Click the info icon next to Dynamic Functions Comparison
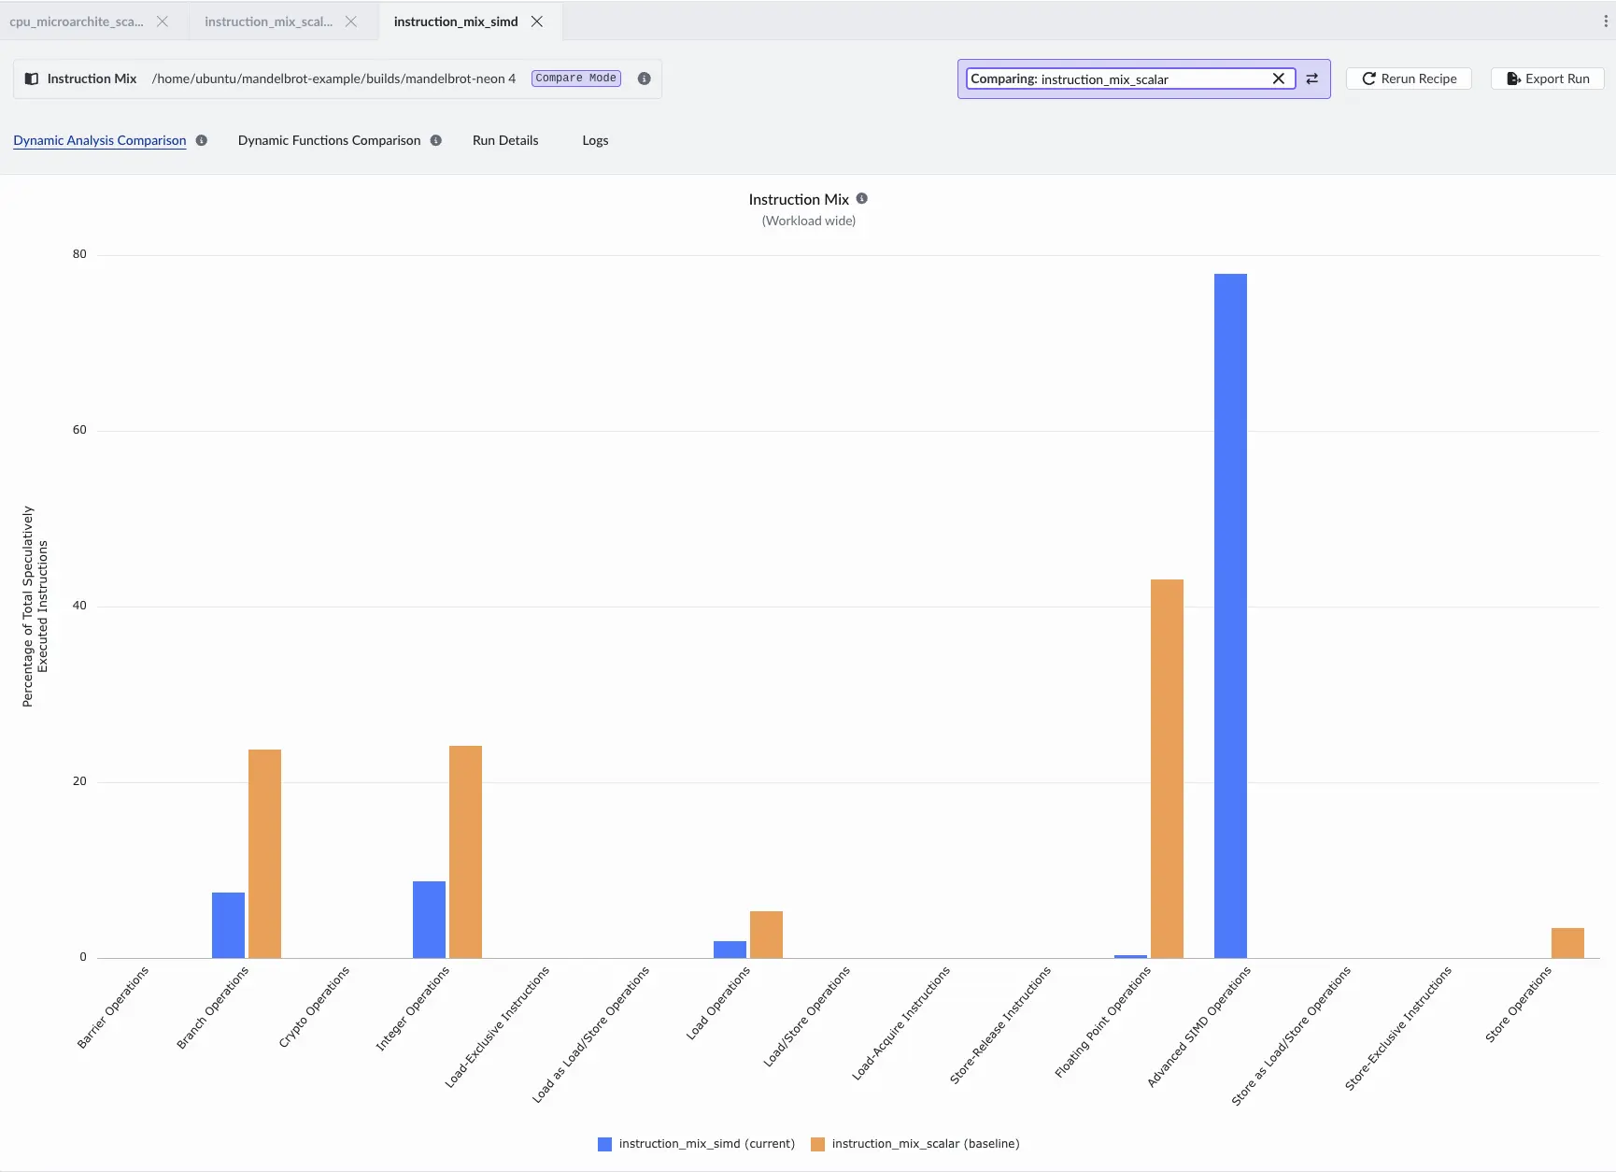The width and height of the screenshot is (1616, 1172). (435, 140)
